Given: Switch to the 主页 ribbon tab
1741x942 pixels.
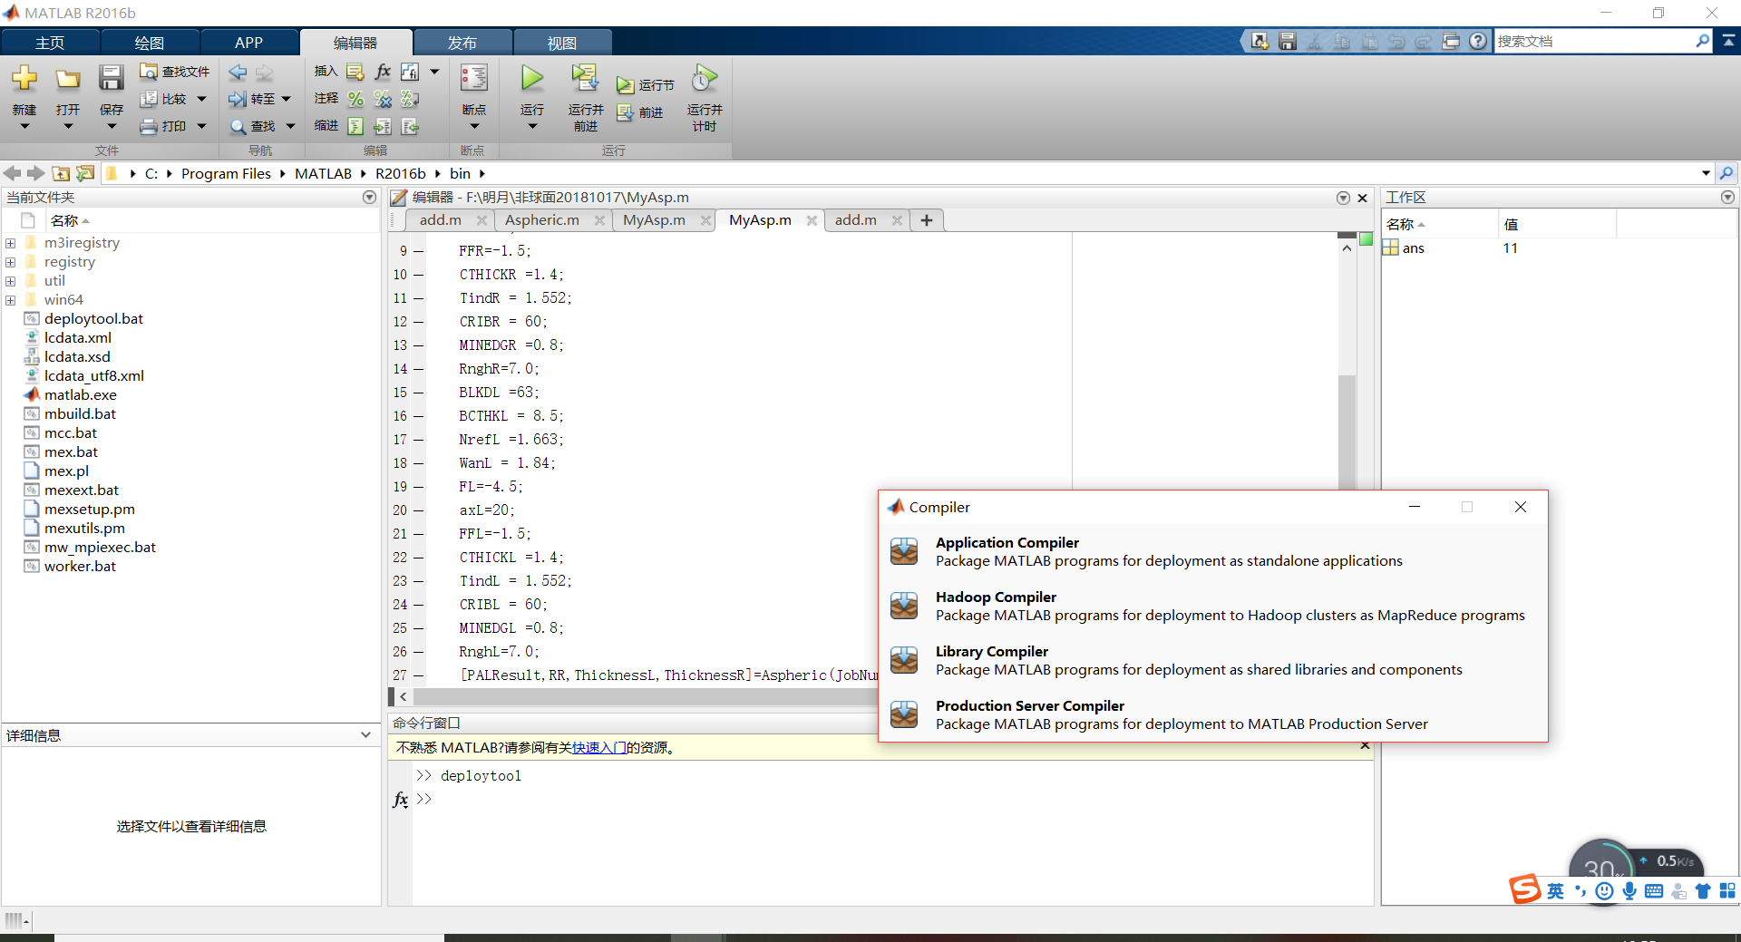Looking at the screenshot, I should point(50,42).
